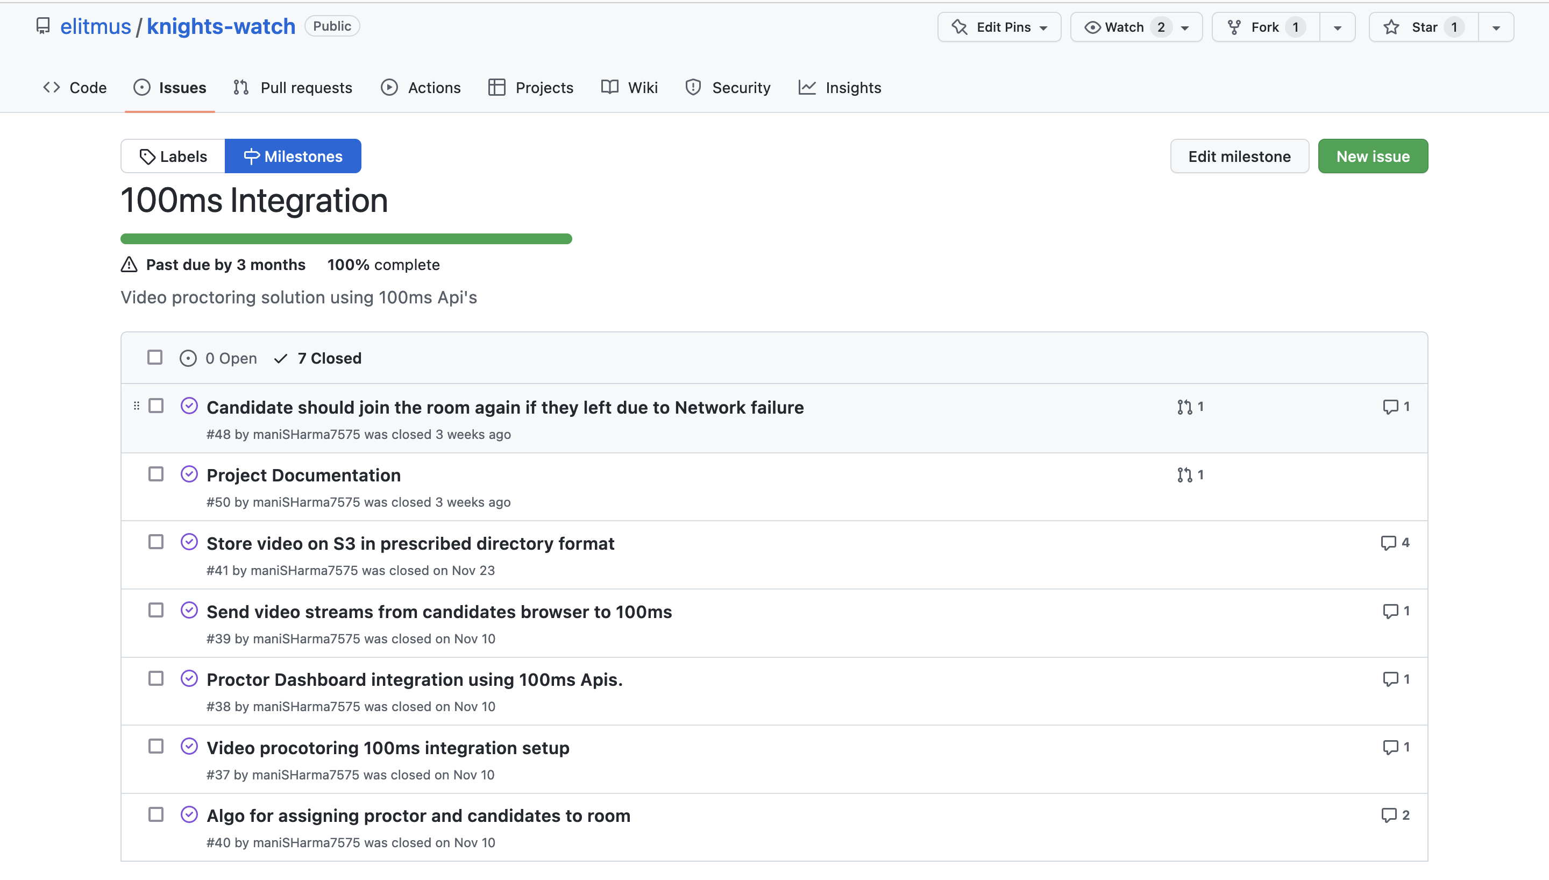Click the closed-status icon of issue #48
This screenshot has height=880, width=1549.
189,406
